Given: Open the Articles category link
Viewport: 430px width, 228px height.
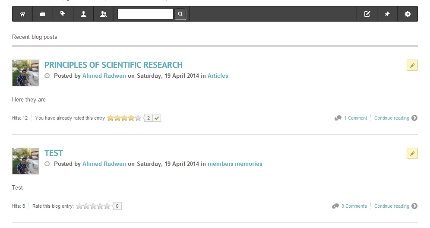Looking at the screenshot, I should tap(218, 76).
